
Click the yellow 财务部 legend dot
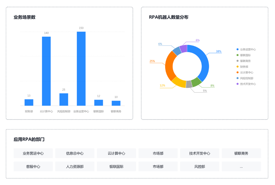(x=237, y=67)
